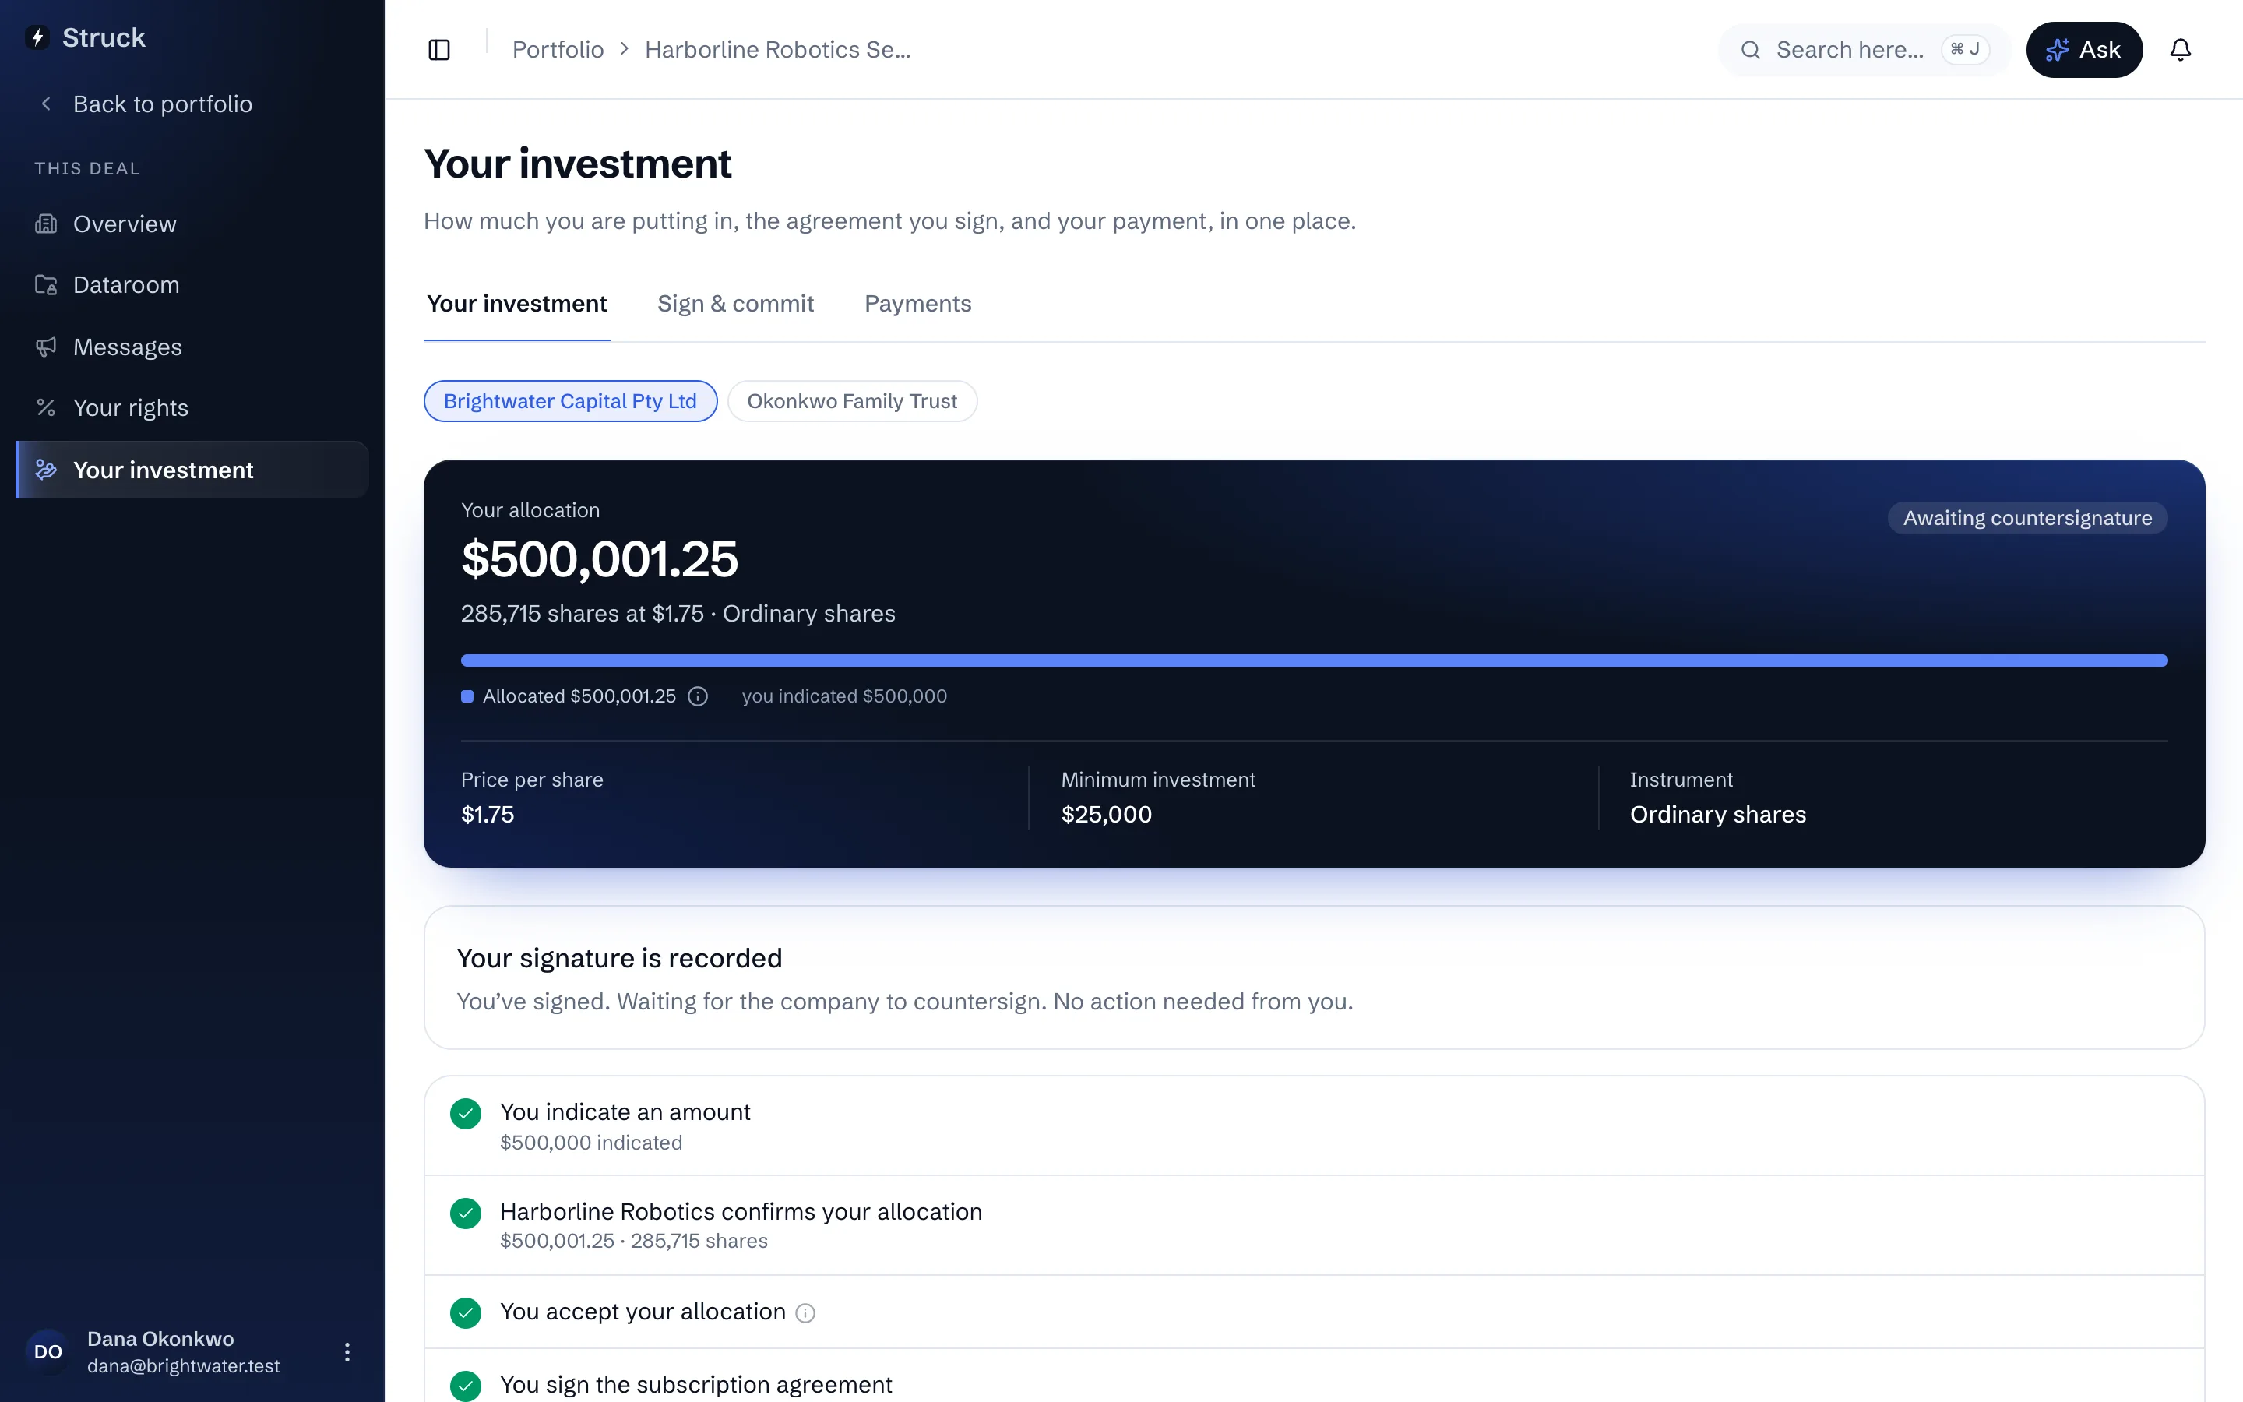This screenshot has height=1402, width=2243.
Task: Open Dataroom in the sidebar
Action: (x=192, y=284)
